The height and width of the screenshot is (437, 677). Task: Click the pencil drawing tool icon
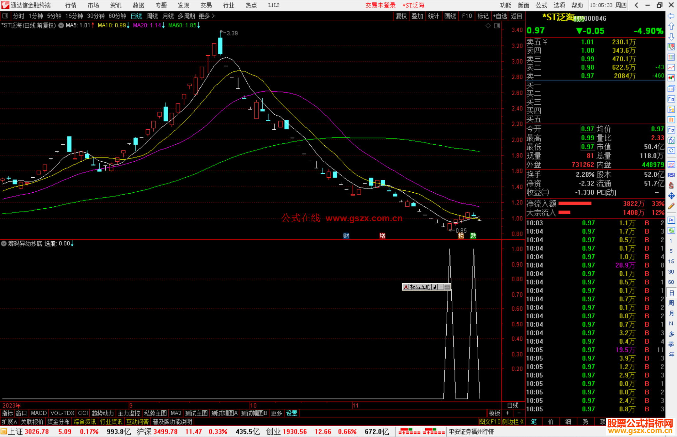tap(671, 206)
